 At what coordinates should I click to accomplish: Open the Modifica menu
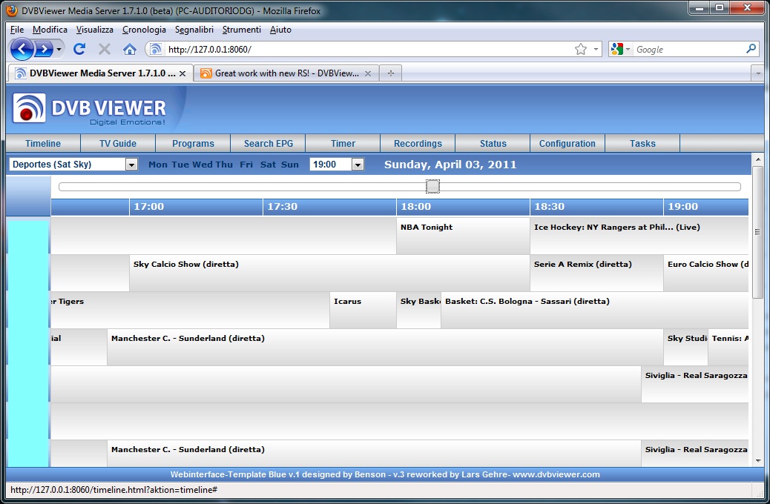click(50, 30)
